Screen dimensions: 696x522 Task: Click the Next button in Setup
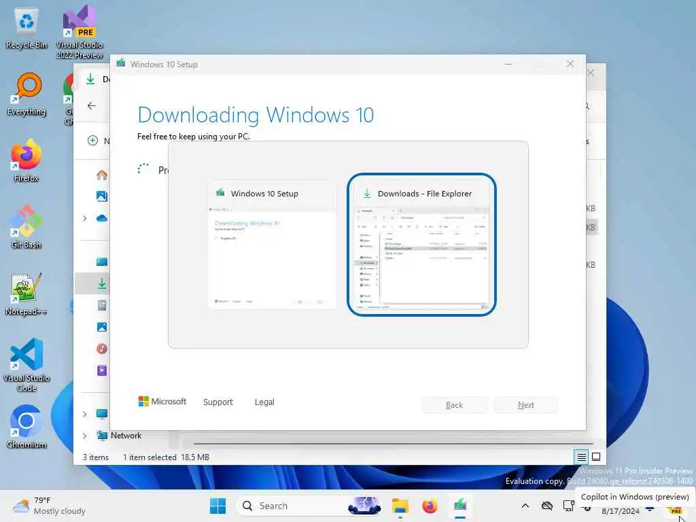tap(526, 405)
